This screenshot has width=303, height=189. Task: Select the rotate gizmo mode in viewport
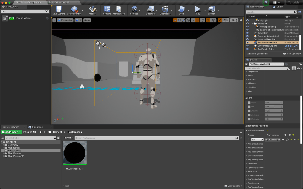tap(179, 20)
